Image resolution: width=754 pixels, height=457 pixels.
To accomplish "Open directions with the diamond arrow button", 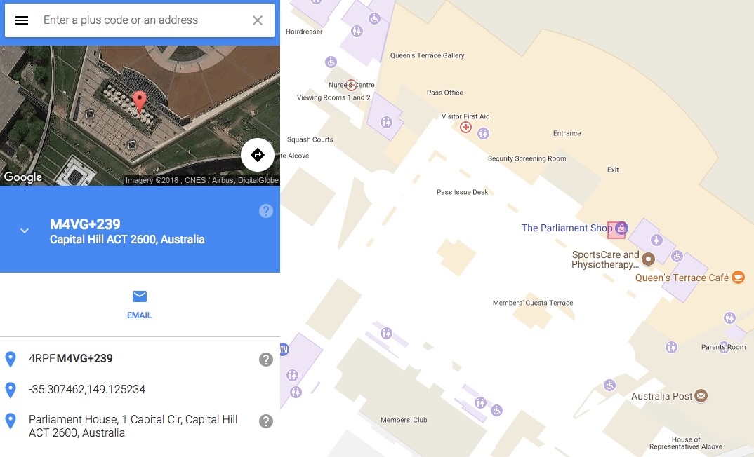I will (x=258, y=155).
